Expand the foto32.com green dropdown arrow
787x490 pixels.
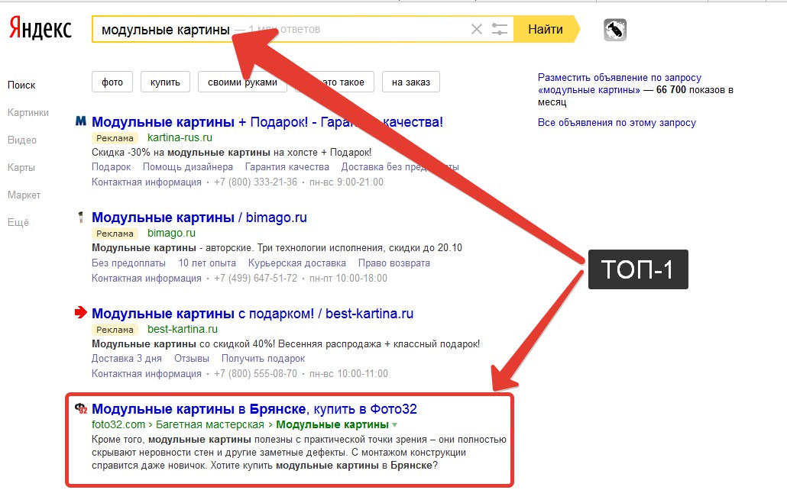click(x=394, y=425)
